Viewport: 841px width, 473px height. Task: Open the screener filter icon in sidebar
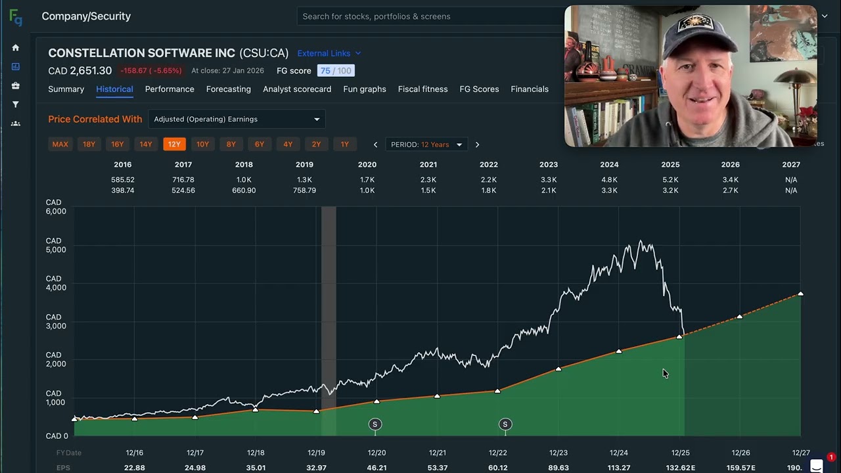(x=15, y=104)
